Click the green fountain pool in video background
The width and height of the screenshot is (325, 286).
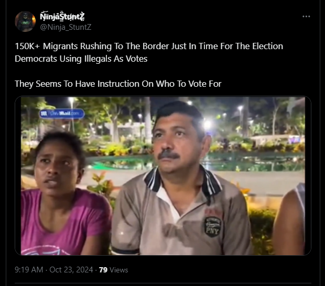(197, 162)
